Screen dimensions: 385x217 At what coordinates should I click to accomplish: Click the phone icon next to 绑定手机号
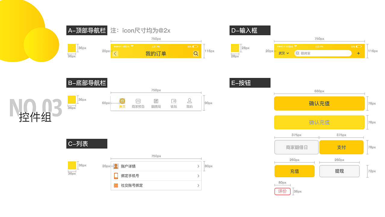[x=115, y=176]
